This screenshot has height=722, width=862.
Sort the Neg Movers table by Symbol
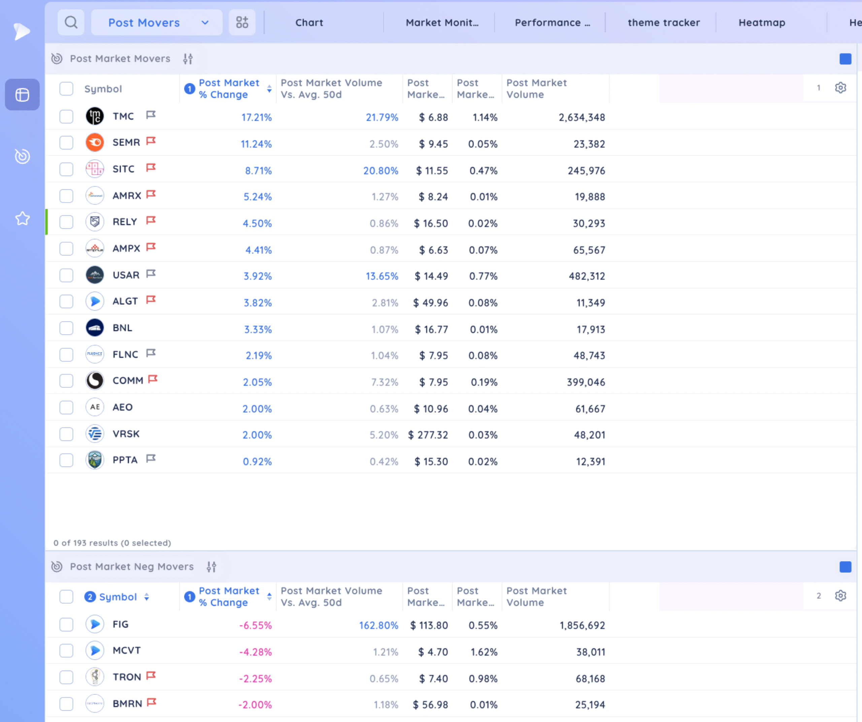click(118, 597)
